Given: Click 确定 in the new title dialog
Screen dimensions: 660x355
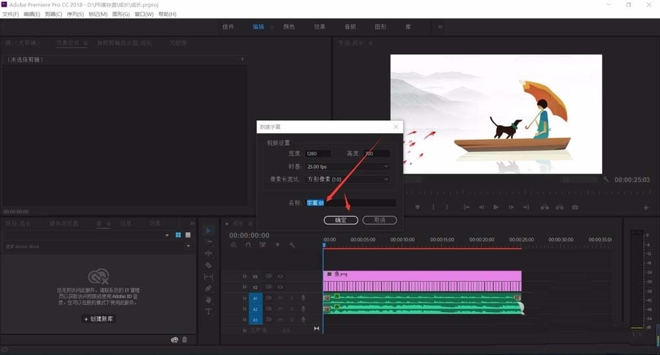Looking at the screenshot, I should [341, 220].
